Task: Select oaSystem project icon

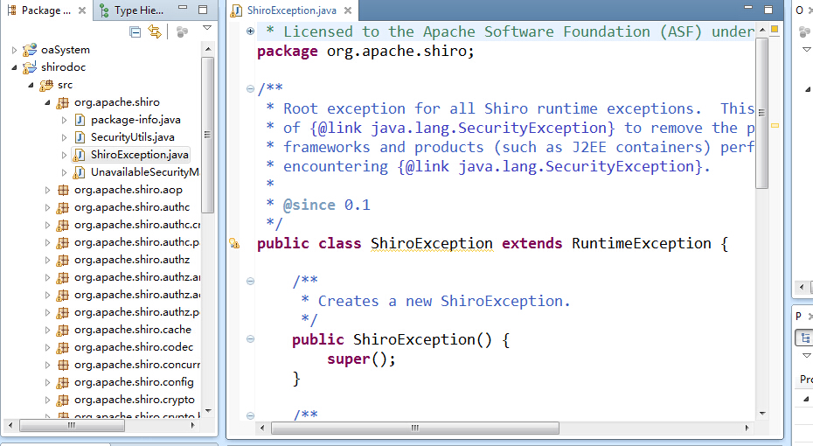Action: 30,50
